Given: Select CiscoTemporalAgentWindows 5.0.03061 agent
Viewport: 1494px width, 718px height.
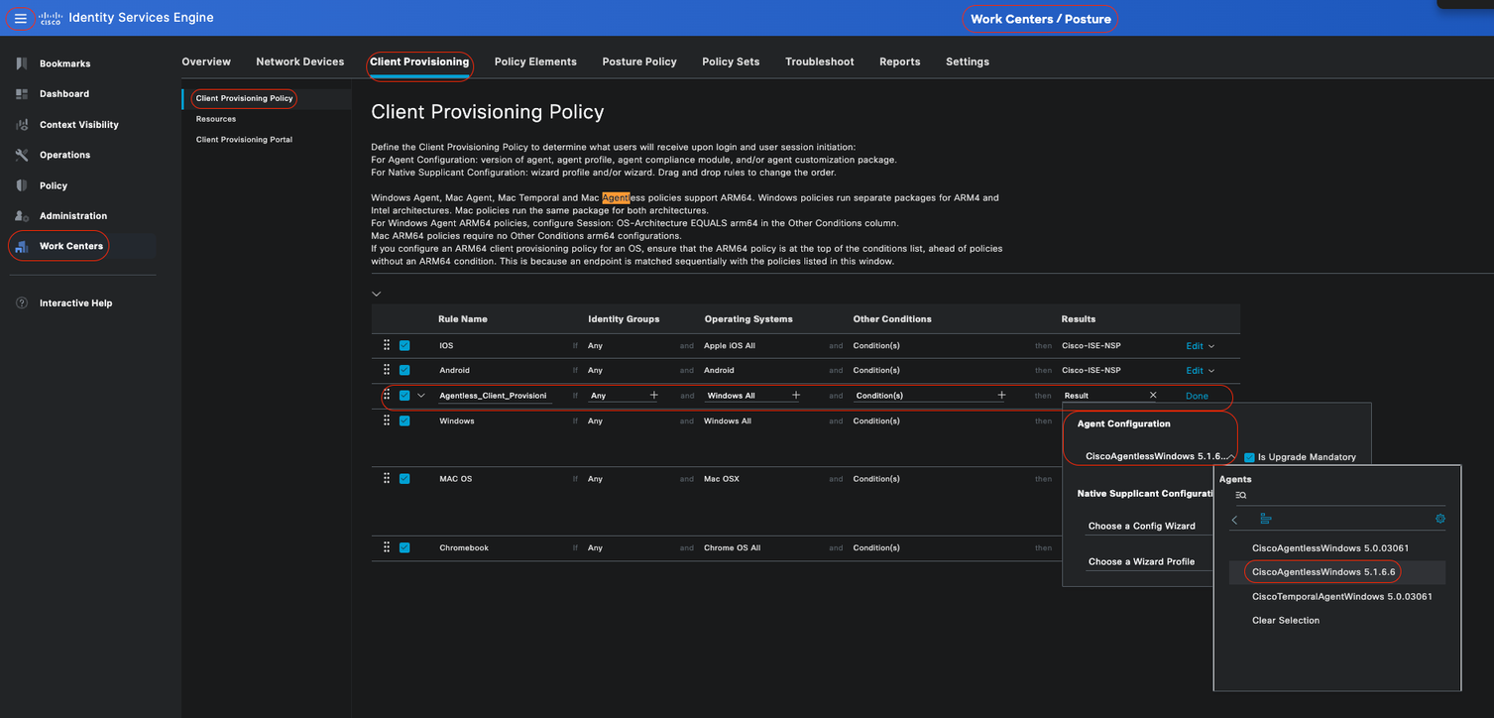Looking at the screenshot, I should (1342, 597).
